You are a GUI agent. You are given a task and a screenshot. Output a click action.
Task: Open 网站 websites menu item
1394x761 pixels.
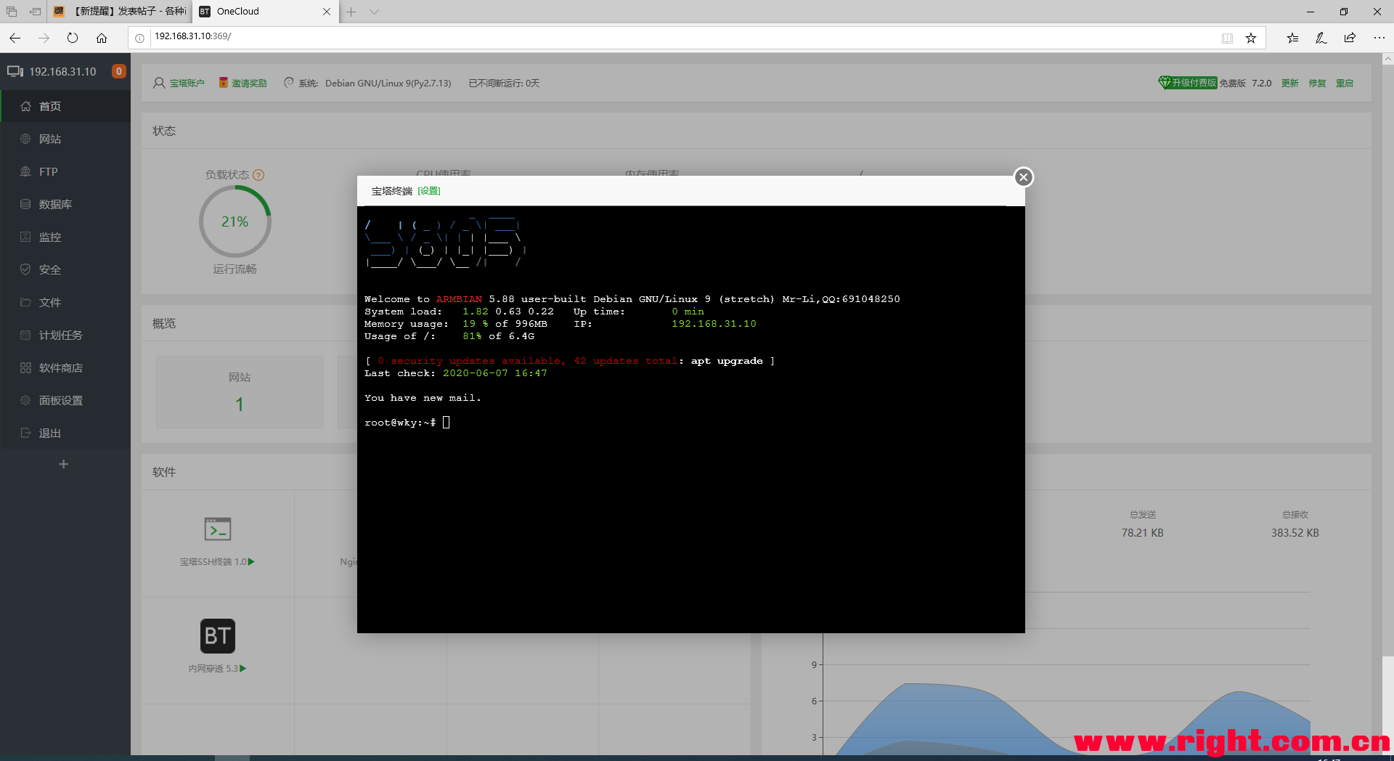pos(65,139)
